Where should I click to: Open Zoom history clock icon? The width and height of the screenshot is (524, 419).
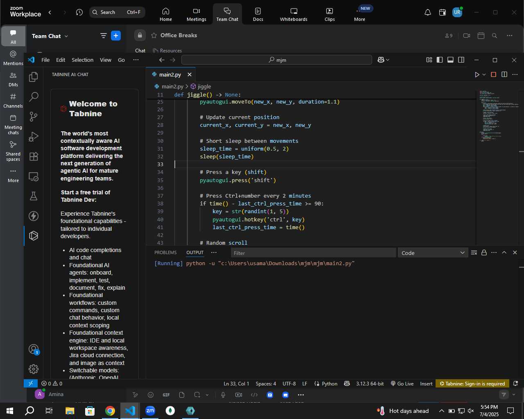click(x=79, y=12)
